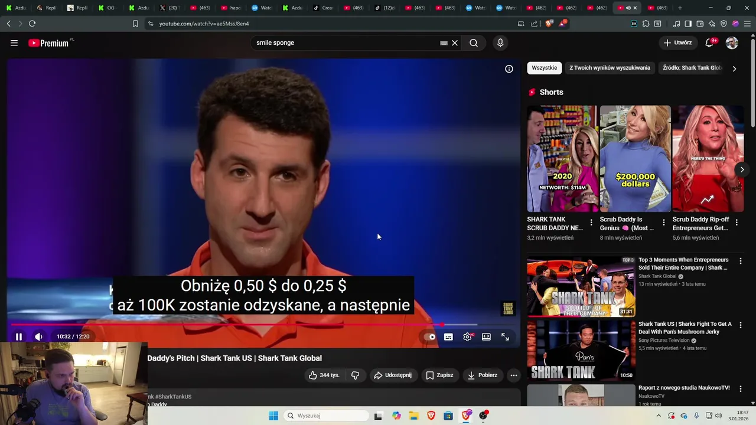Click the Utwórz create button

point(677,42)
